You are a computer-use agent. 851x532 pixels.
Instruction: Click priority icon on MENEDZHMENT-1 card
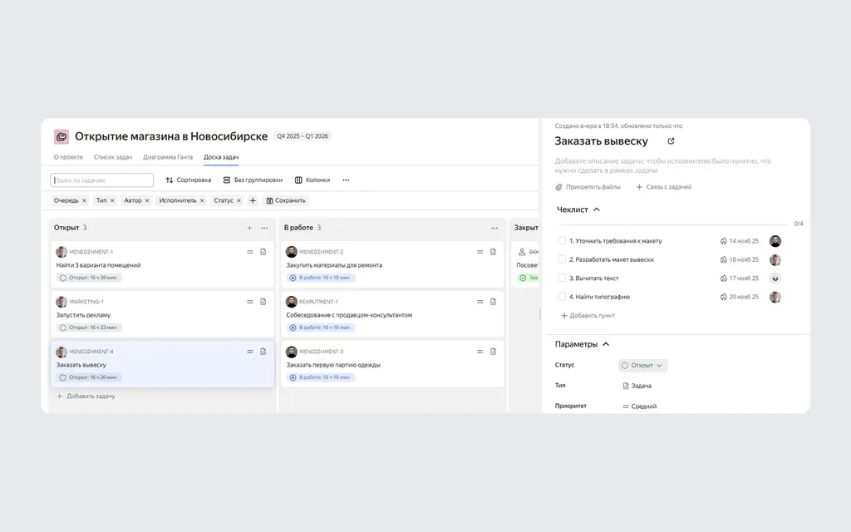[x=249, y=252]
